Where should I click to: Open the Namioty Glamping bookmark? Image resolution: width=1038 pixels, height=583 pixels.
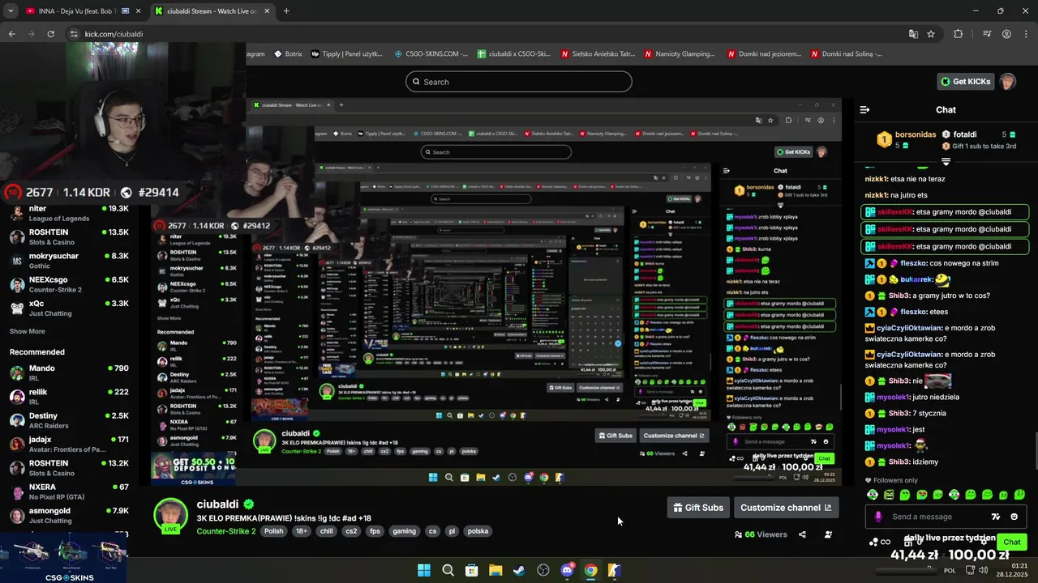pos(680,54)
